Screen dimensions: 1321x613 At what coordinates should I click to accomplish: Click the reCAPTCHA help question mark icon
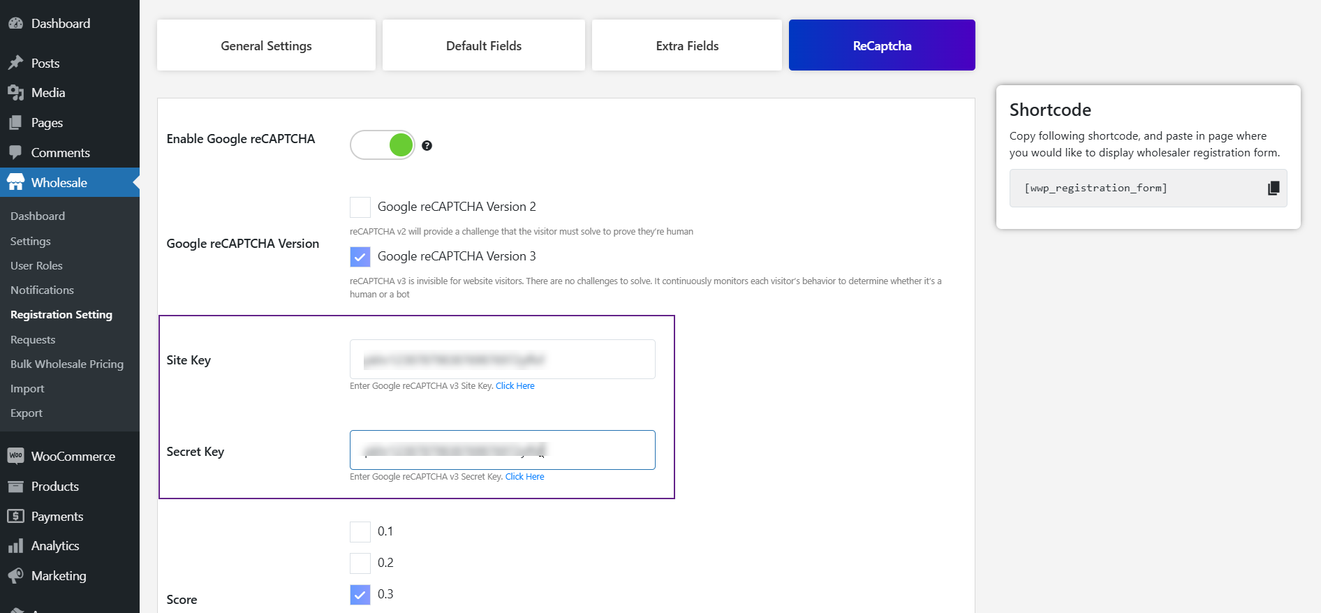[x=427, y=145]
